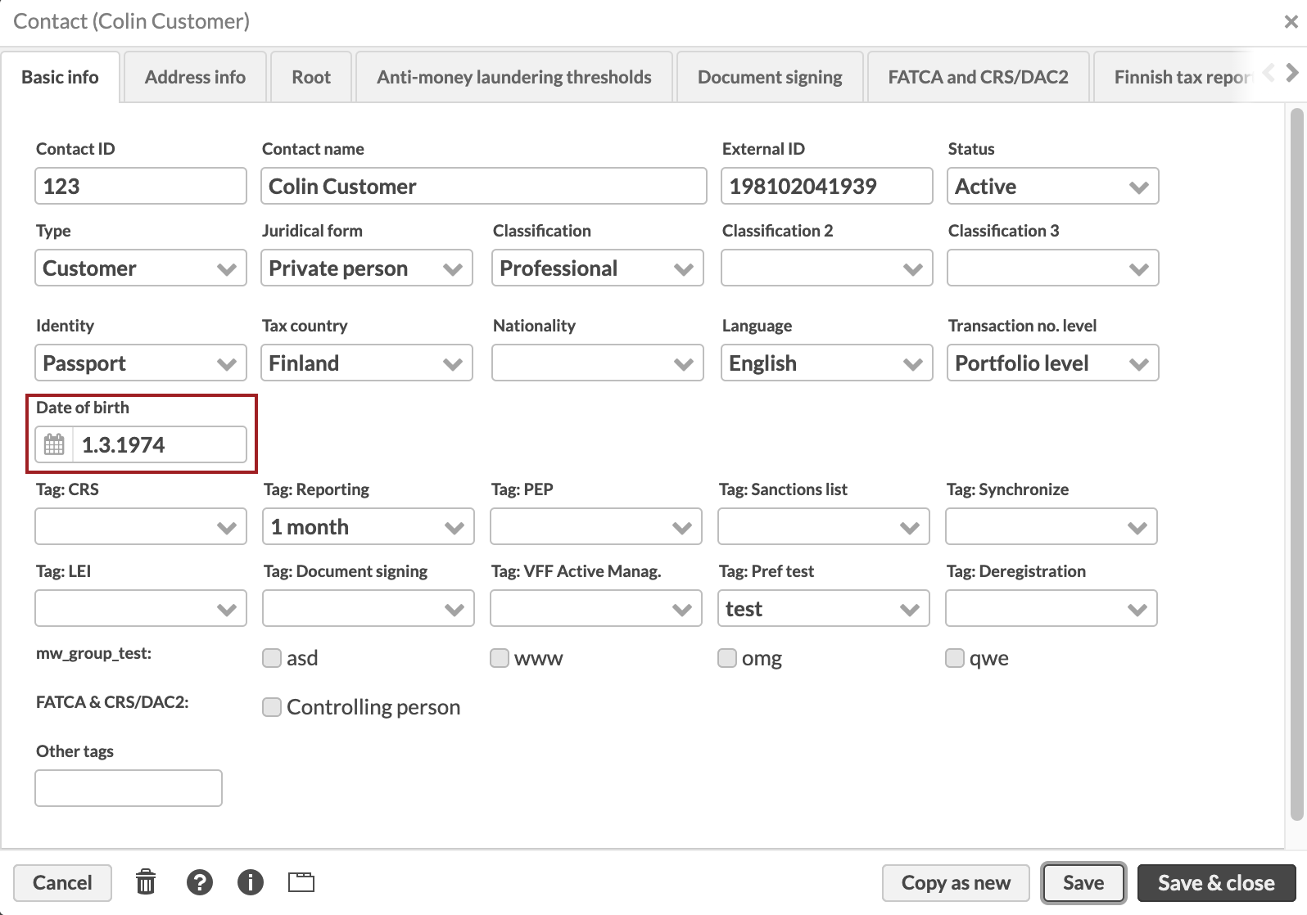Image resolution: width=1307 pixels, height=915 pixels.
Task: Expand the Nationality dropdown
Action: (598, 363)
